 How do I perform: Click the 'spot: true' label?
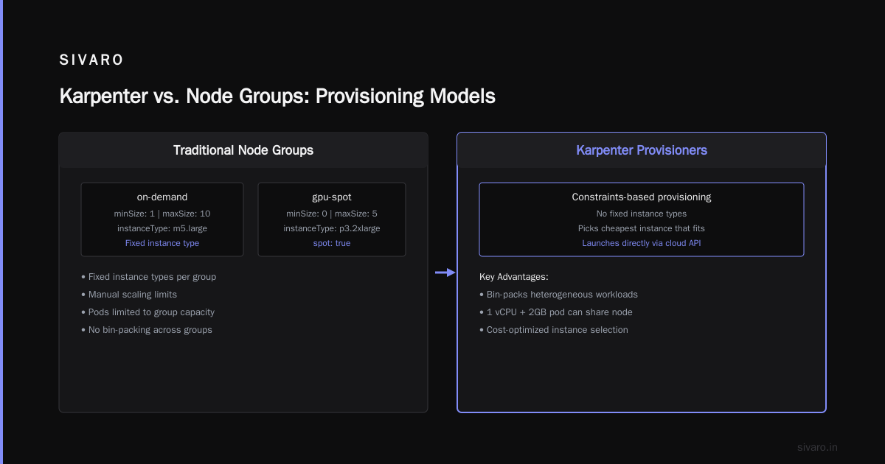(332, 243)
